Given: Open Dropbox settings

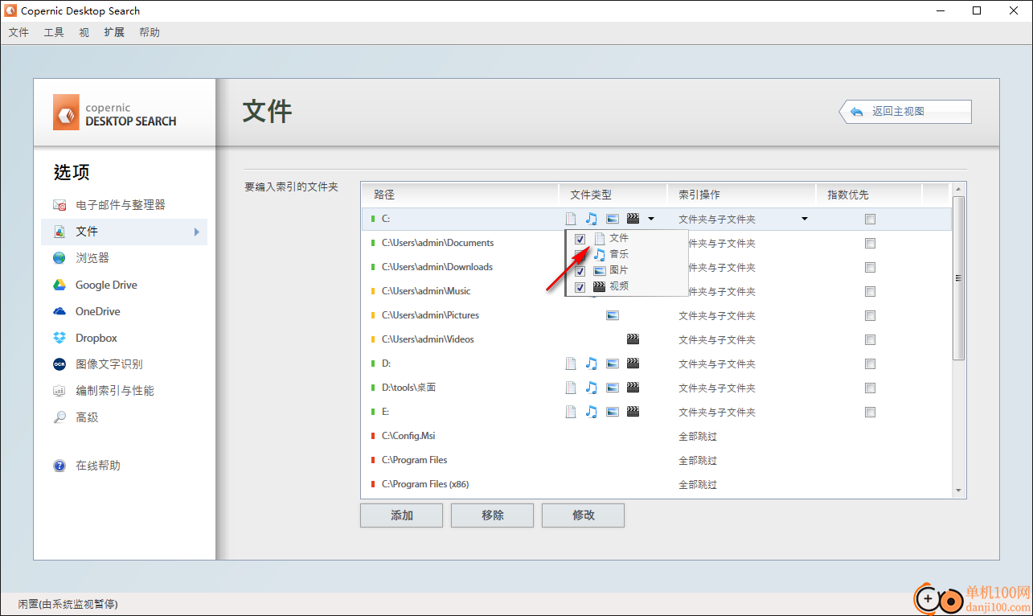Looking at the screenshot, I should click(x=96, y=338).
